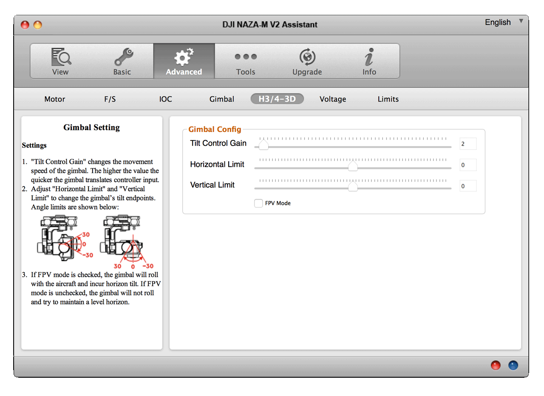The image size is (544, 396).
Task: Click the "DJI NAZA-M V2 Assistant" title
Action: click(x=269, y=25)
